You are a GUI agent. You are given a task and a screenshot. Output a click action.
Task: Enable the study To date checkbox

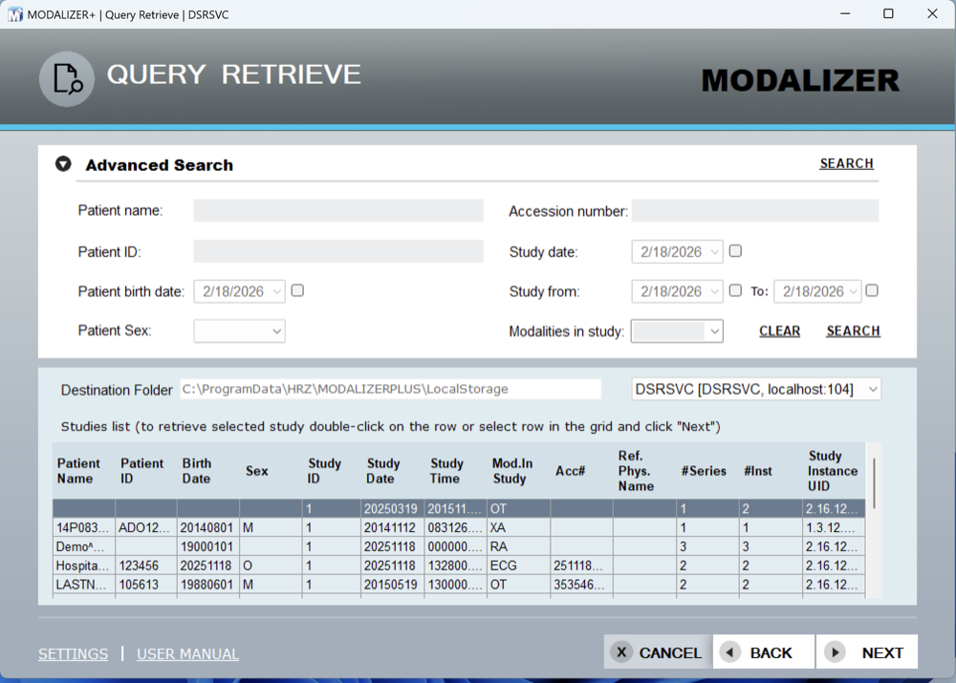tap(872, 290)
